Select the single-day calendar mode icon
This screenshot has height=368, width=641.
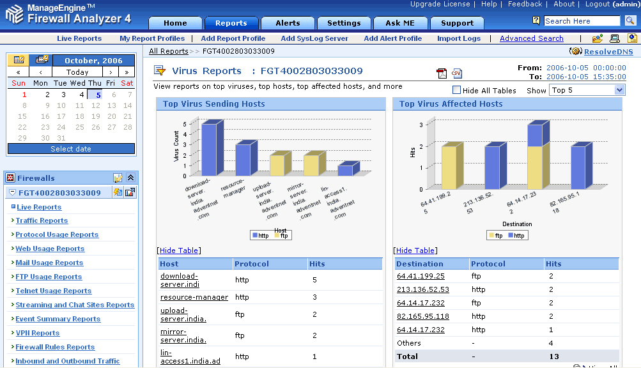[19, 59]
